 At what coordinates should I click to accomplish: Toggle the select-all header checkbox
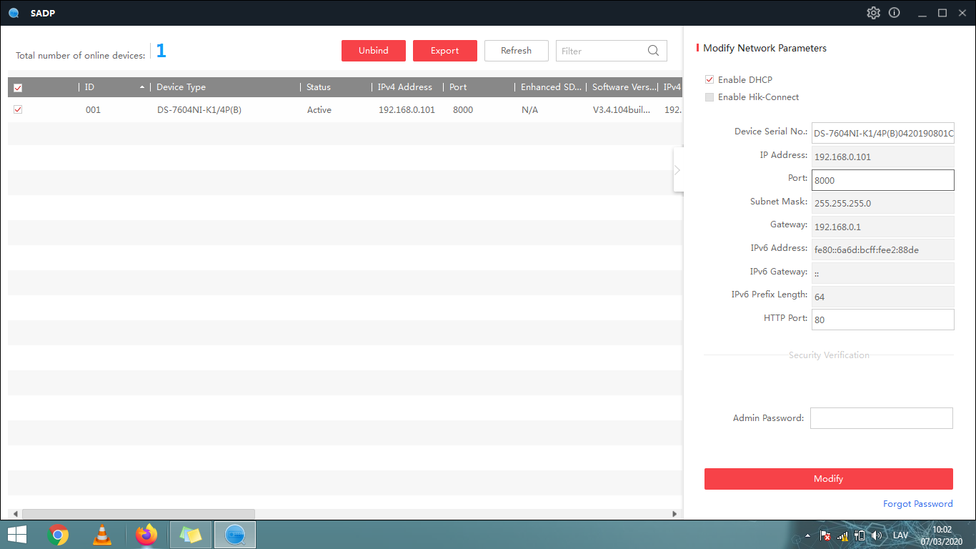[x=18, y=88]
